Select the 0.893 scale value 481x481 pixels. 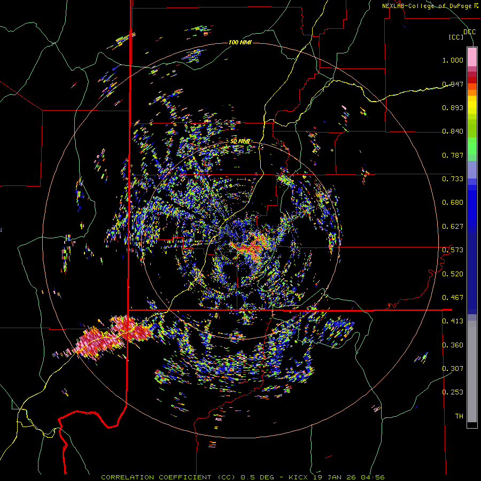tap(453, 107)
